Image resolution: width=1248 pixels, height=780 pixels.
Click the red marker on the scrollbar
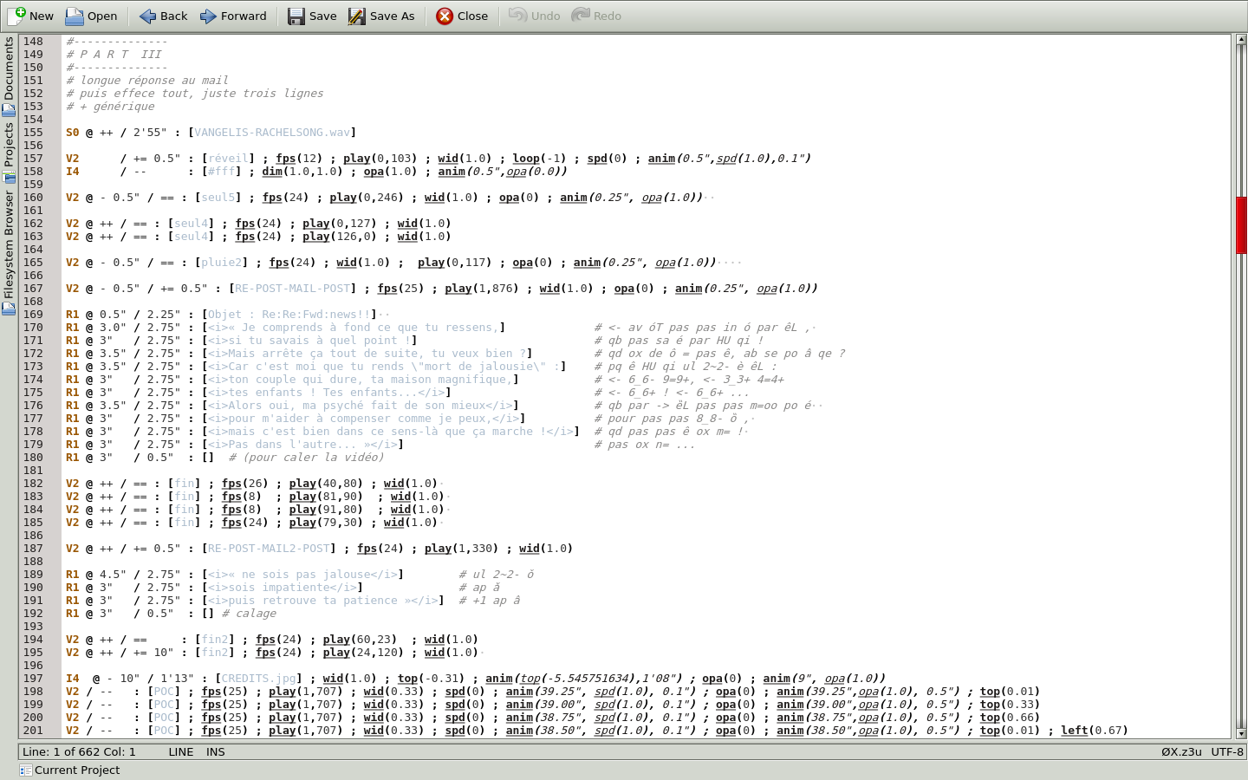click(1241, 225)
